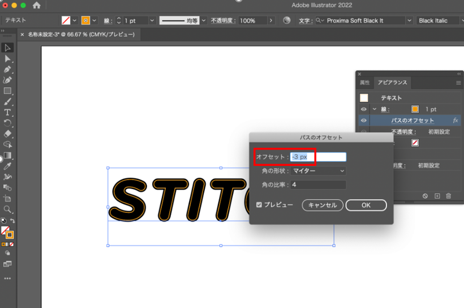Select the Paintbrush tool

(7, 101)
